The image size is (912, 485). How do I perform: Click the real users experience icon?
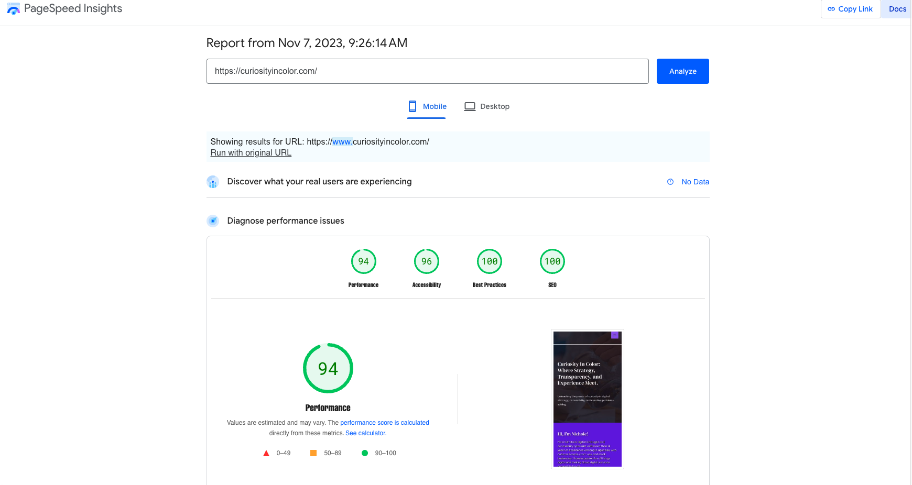click(213, 182)
